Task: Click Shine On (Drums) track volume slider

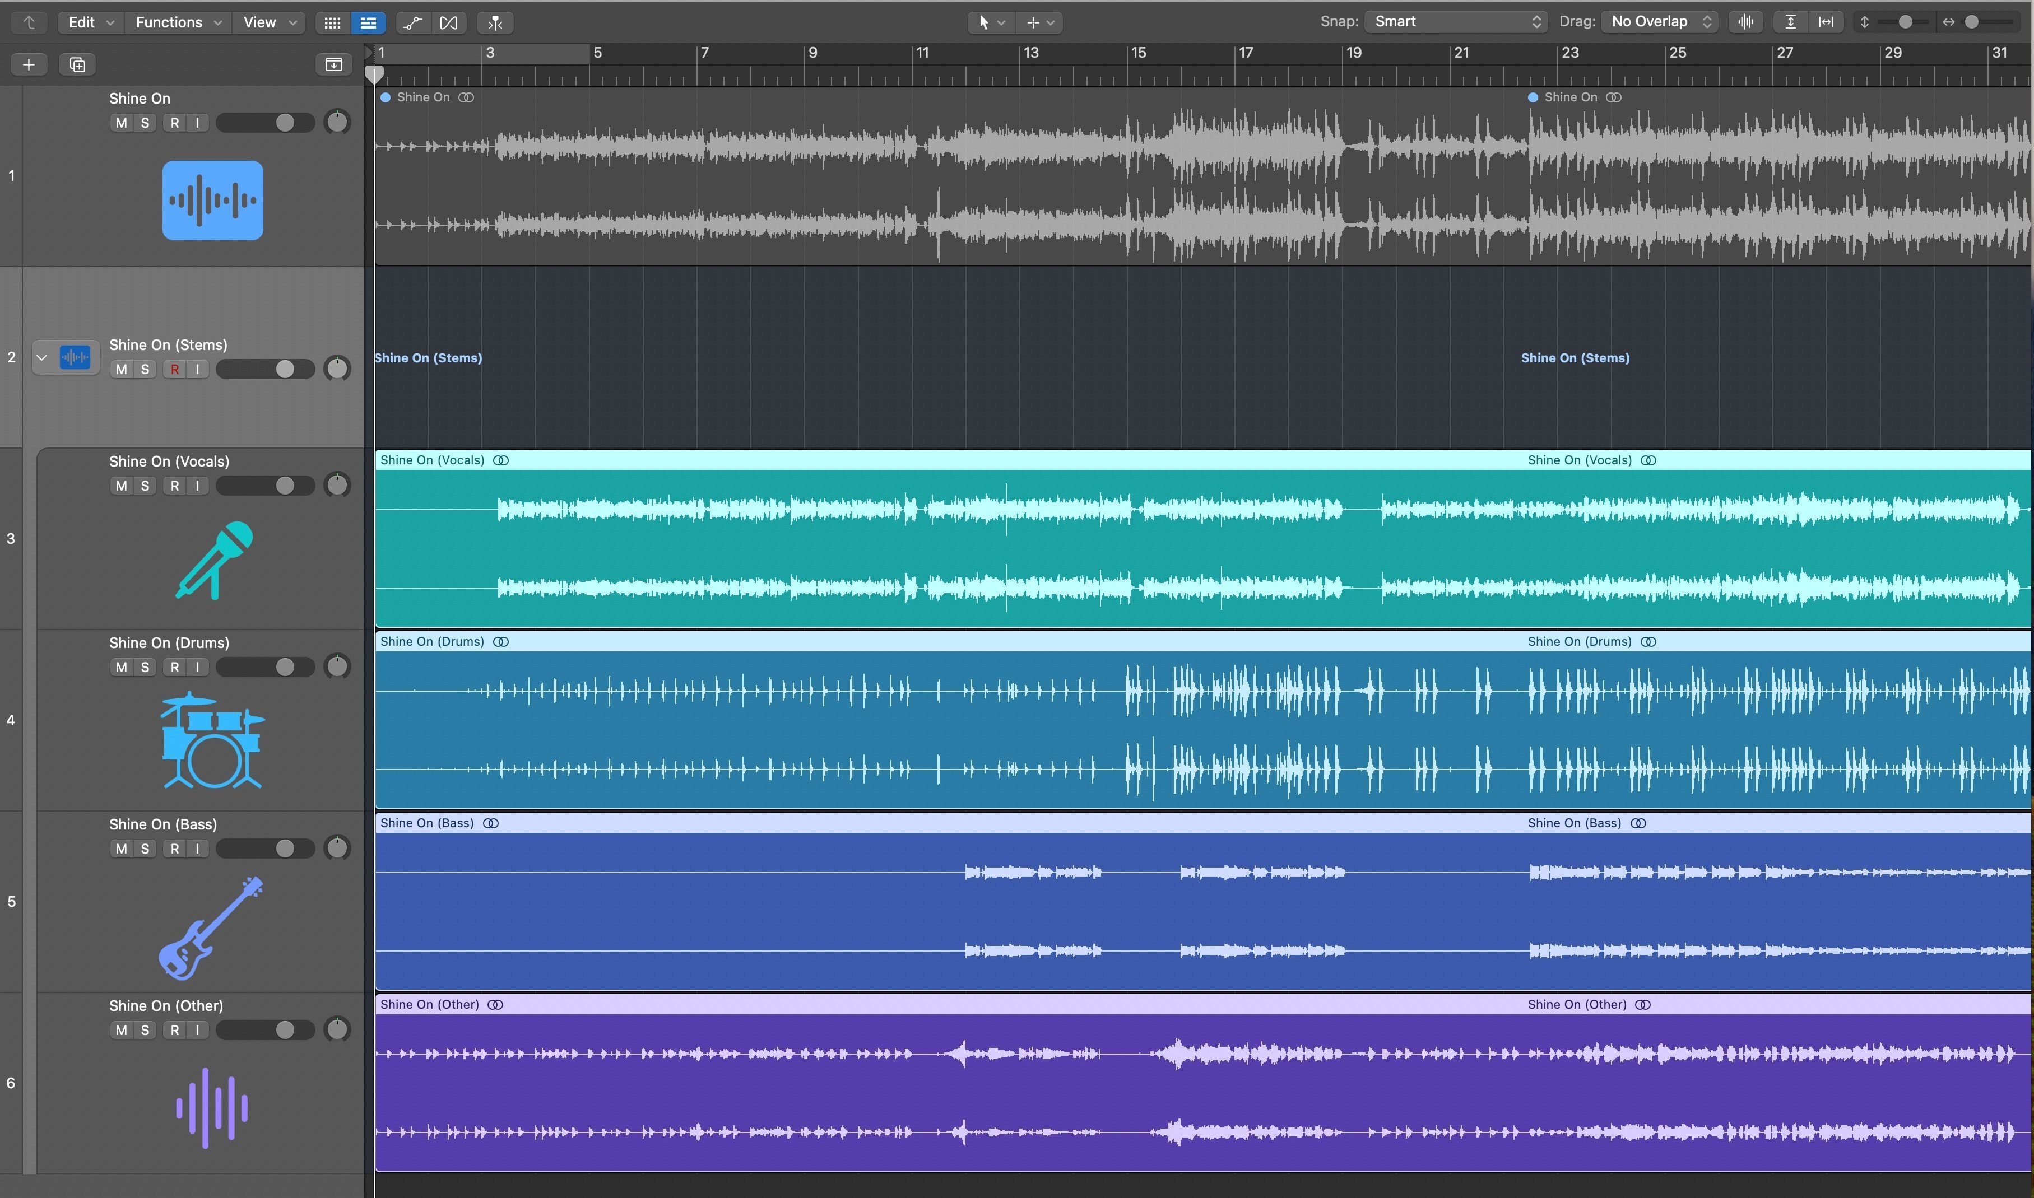Action: (x=265, y=667)
